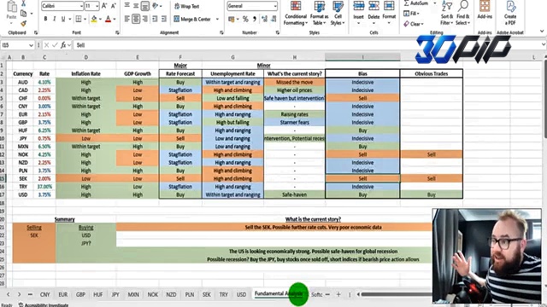This screenshot has width=547, height=307.
Task: Click the Insert Function fx icon
Action: tap(63, 45)
